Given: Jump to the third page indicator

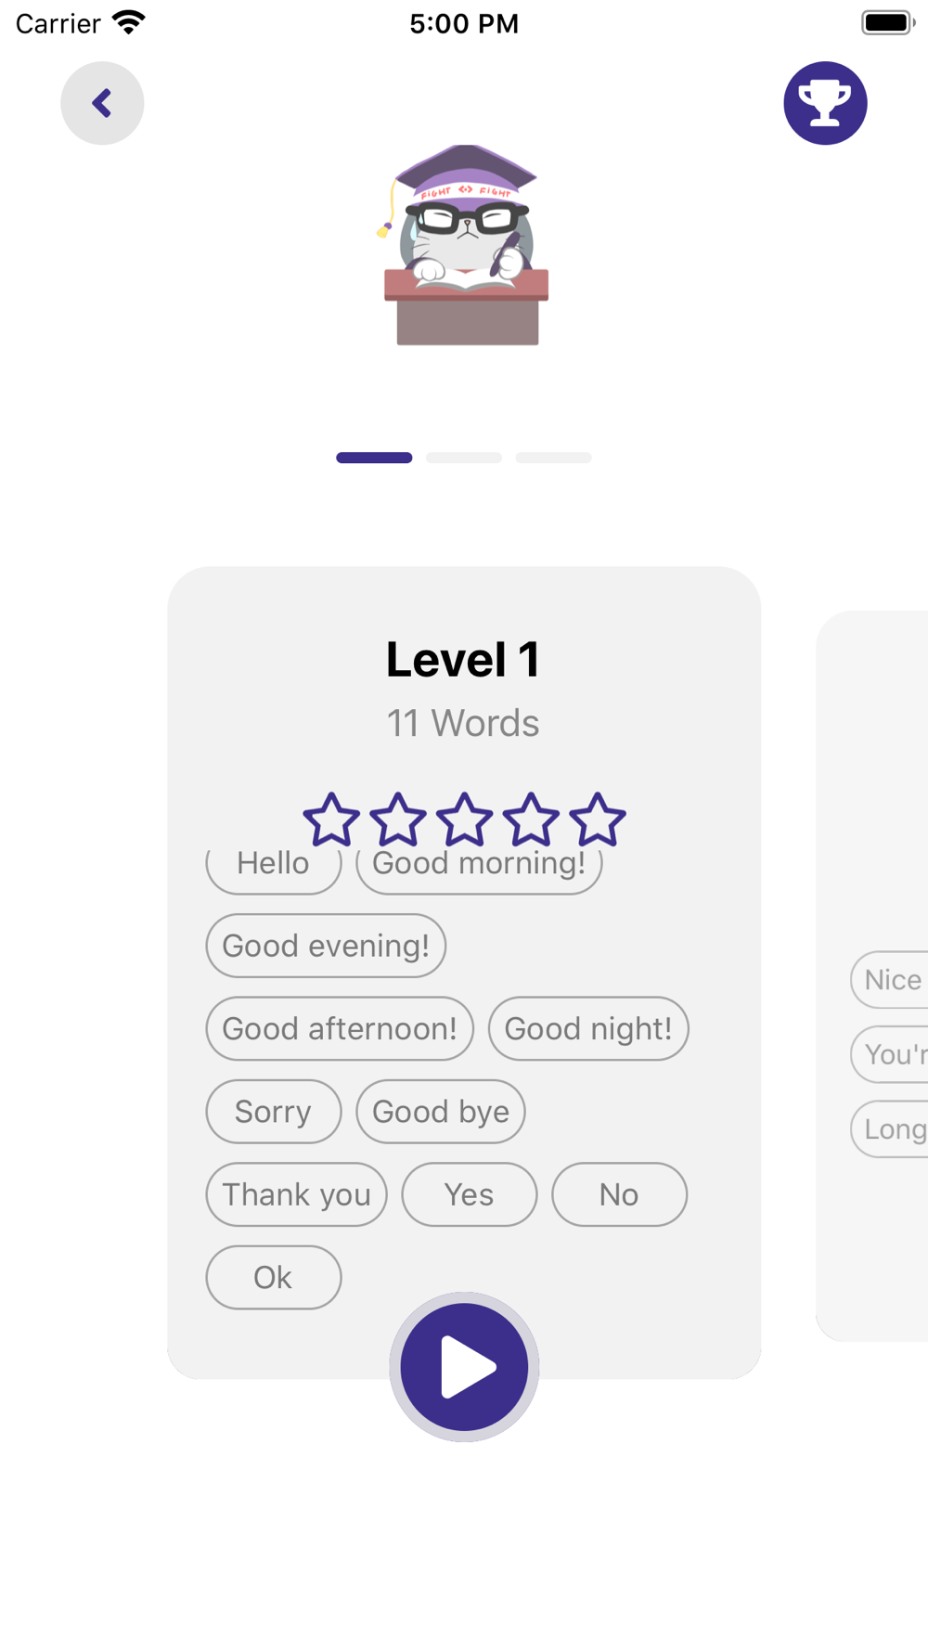Looking at the screenshot, I should tap(553, 458).
